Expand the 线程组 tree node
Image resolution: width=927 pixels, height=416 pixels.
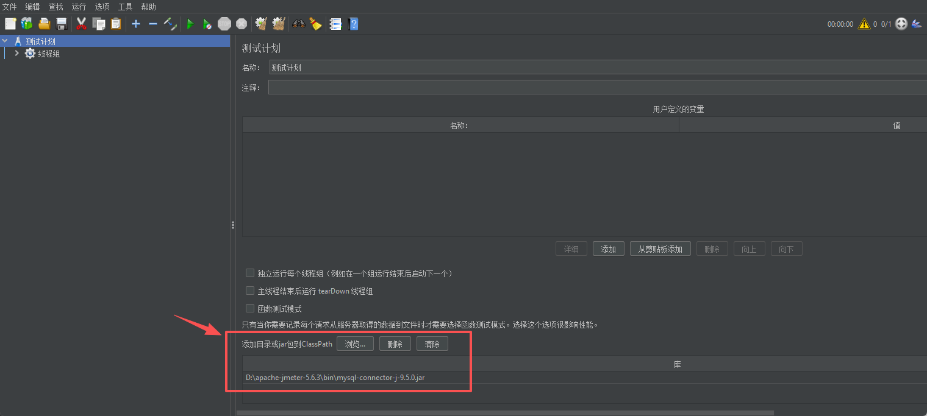17,53
